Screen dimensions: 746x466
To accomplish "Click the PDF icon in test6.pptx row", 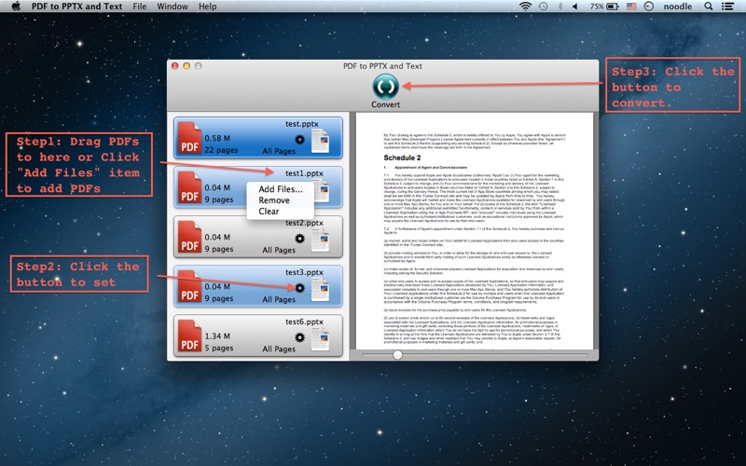I will 189,336.
